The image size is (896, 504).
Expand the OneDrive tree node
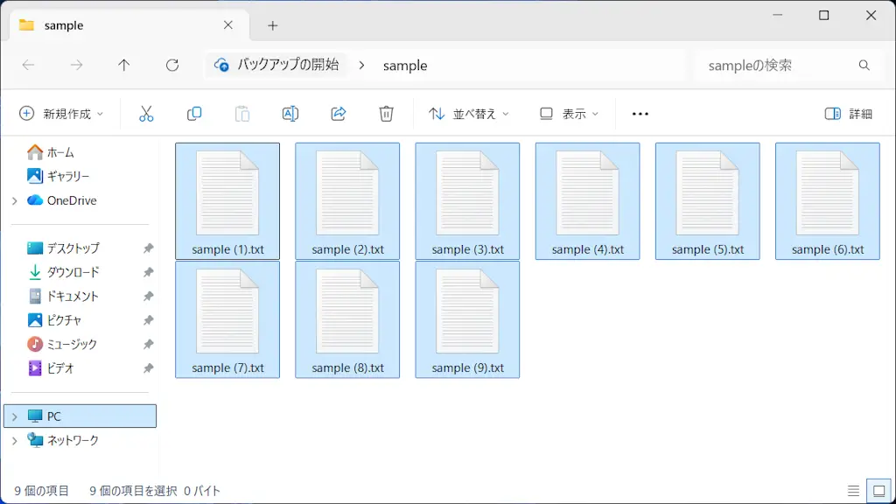(x=14, y=200)
